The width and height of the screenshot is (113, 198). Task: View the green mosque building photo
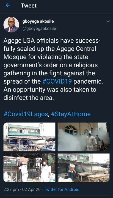point(29,137)
